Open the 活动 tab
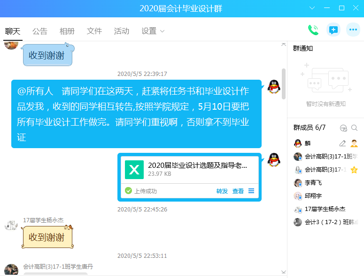 [x=121, y=31]
